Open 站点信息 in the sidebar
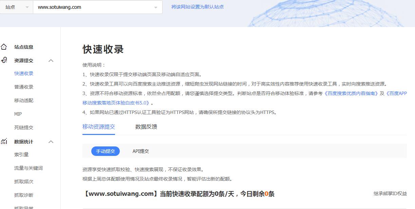Screen dimensions: 415x209 click(24, 47)
